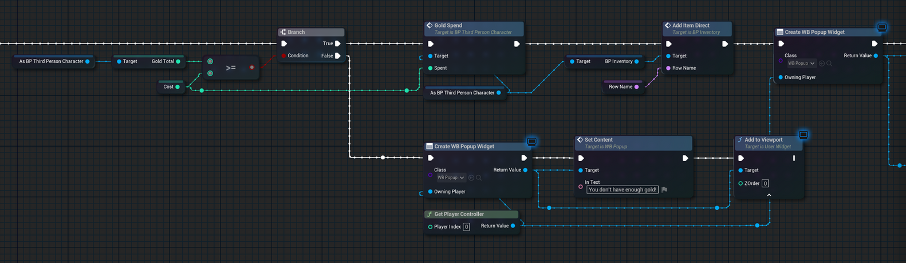
Task: Click the red output pin of the >= node
Action: pyautogui.click(x=252, y=68)
